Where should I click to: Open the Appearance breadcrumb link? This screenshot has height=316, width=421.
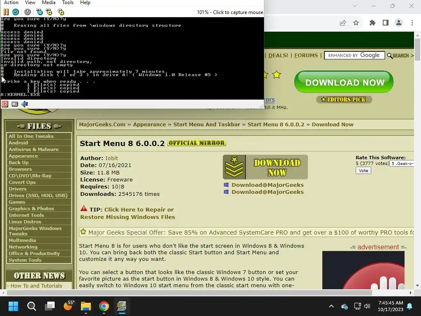149,124
